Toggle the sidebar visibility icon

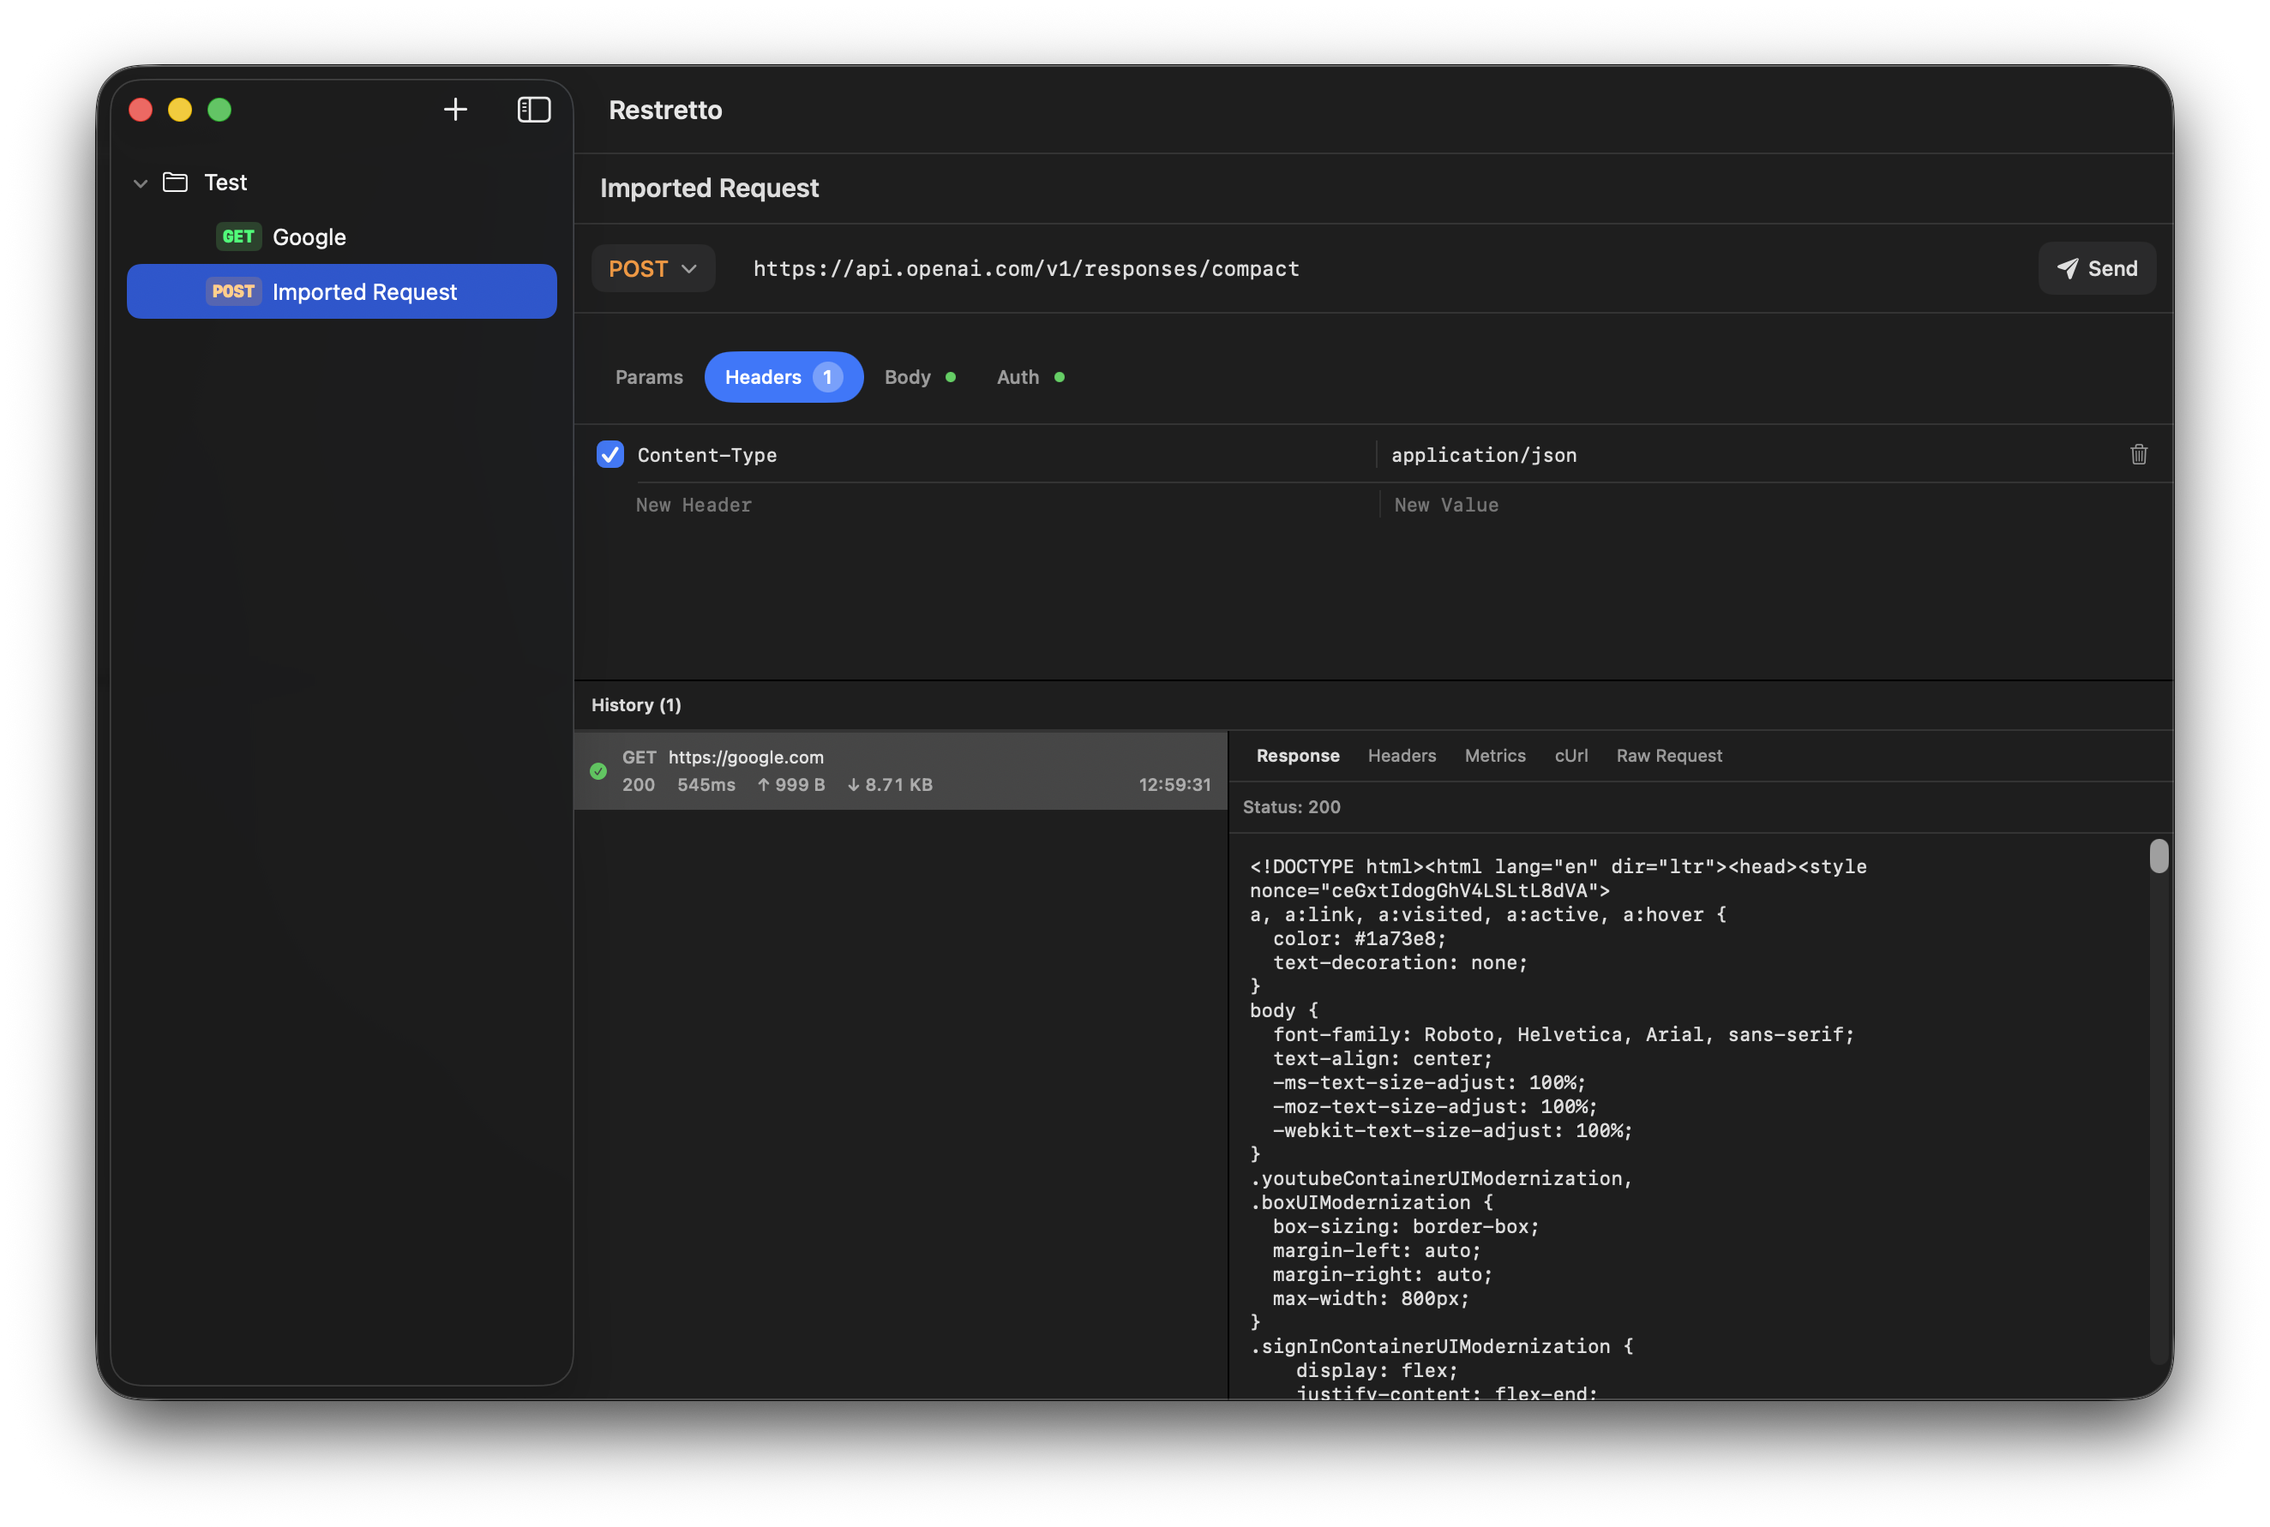(x=534, y=109)
